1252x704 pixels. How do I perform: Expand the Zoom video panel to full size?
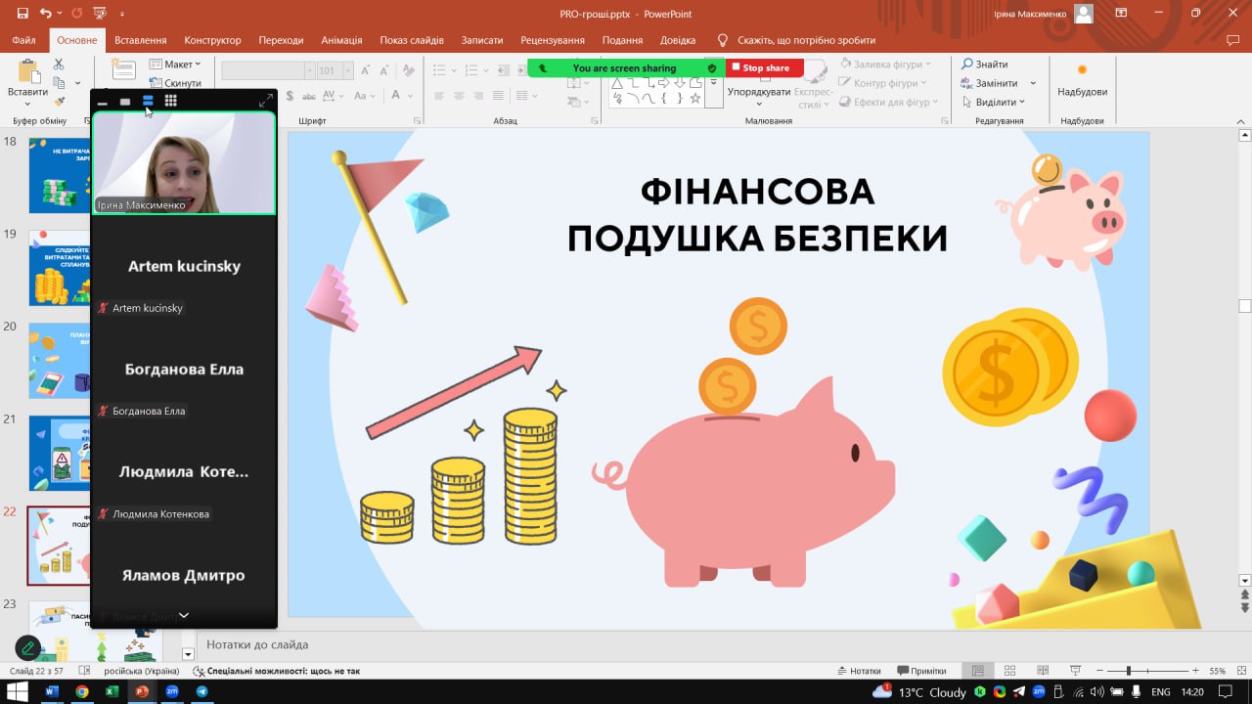click(x=265, y=101)
